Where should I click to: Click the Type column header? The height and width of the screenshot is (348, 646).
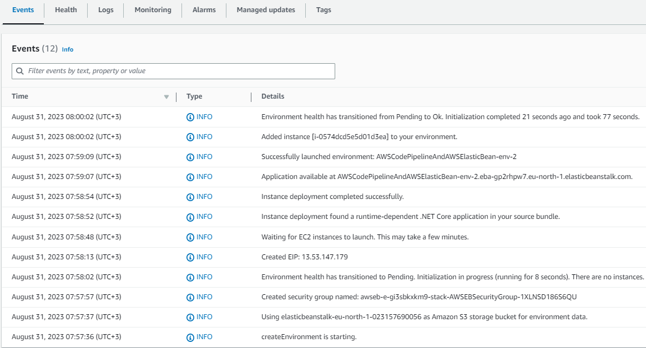pos(194,96)
